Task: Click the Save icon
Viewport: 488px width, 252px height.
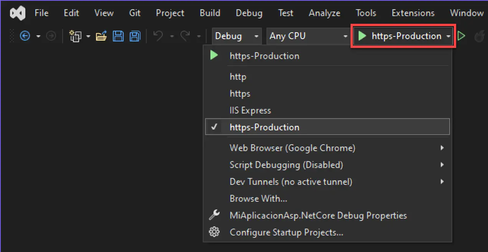Action: (118, 36)
